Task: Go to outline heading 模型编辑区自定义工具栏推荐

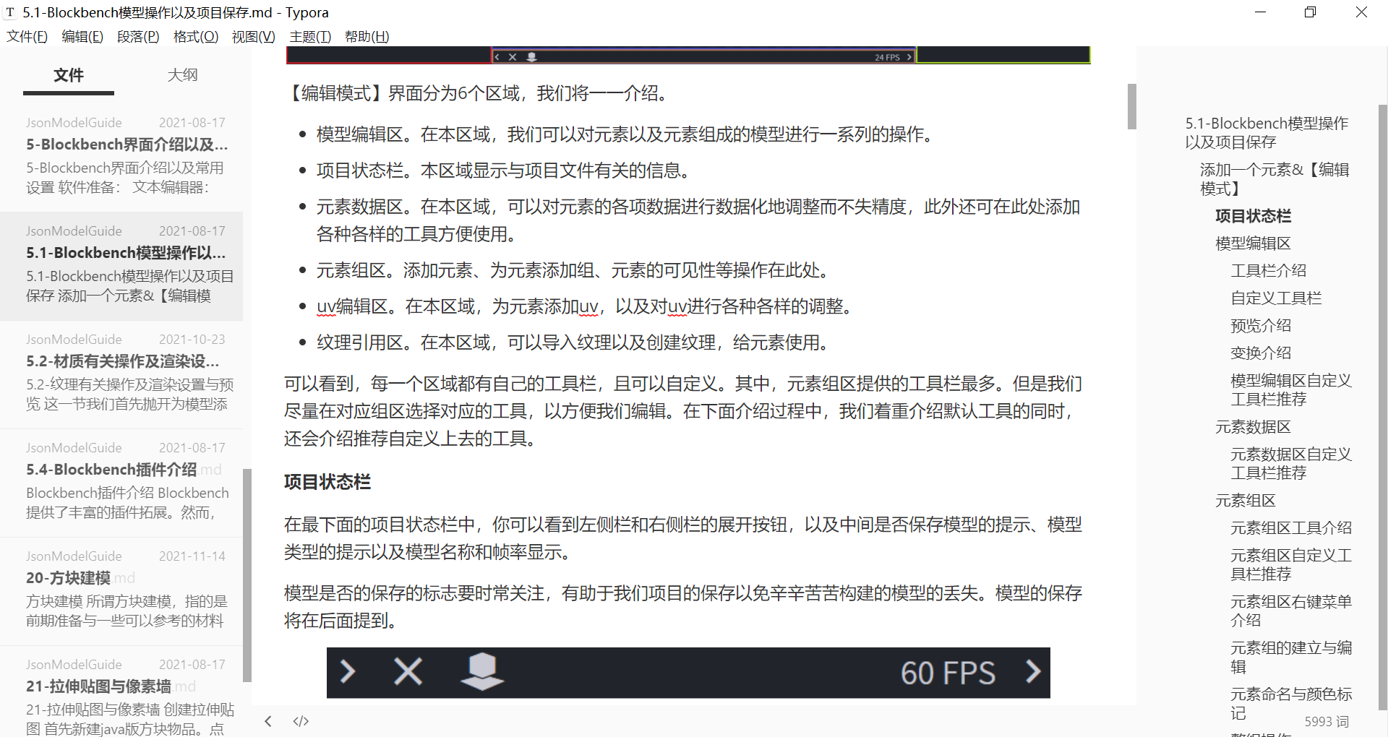Action: 1290,390
